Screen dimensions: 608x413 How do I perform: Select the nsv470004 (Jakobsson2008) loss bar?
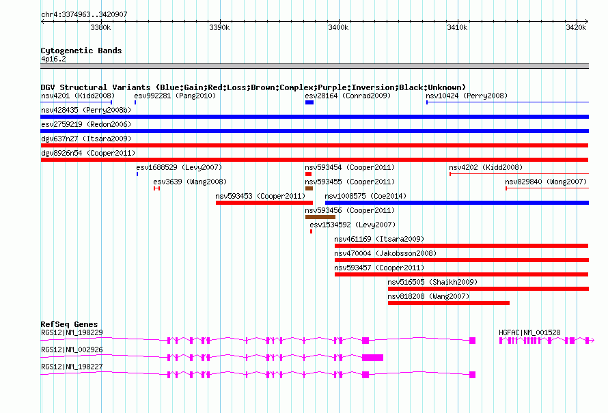coord(461,260)
